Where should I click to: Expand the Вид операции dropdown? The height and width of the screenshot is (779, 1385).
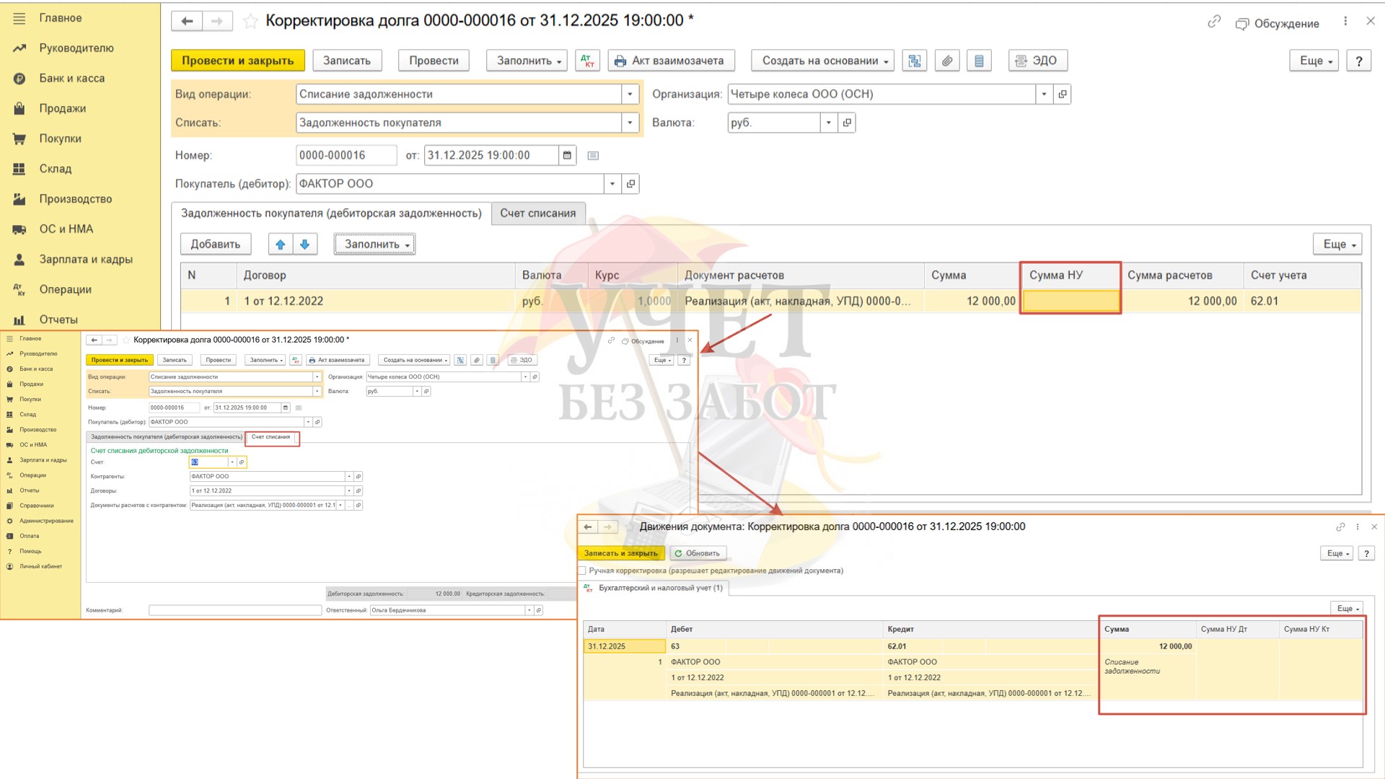point(630,94)
